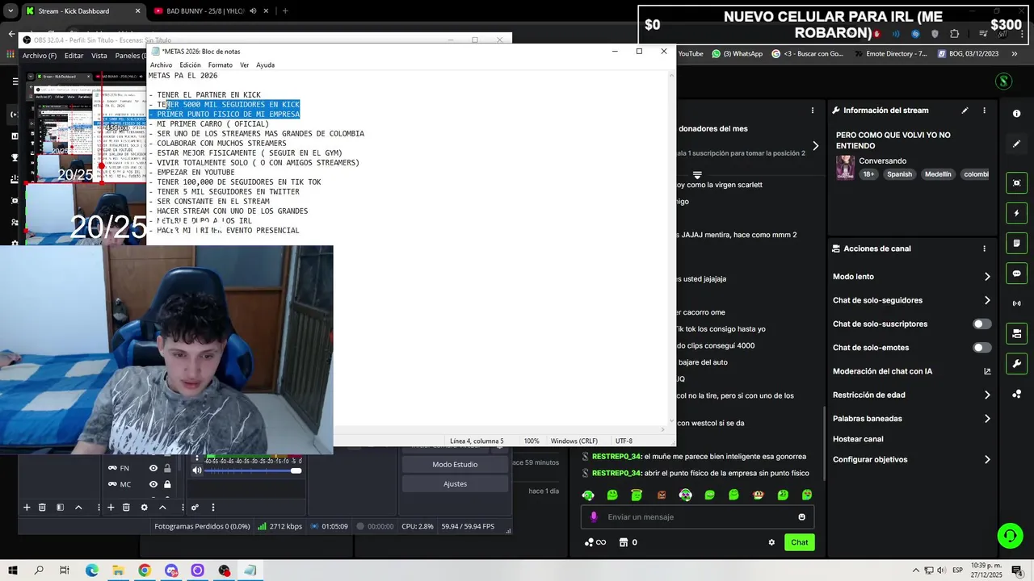Open scene filters in OBS scenes toolbar
Viewport: 1034px width, 581px height.
[60, 508]
